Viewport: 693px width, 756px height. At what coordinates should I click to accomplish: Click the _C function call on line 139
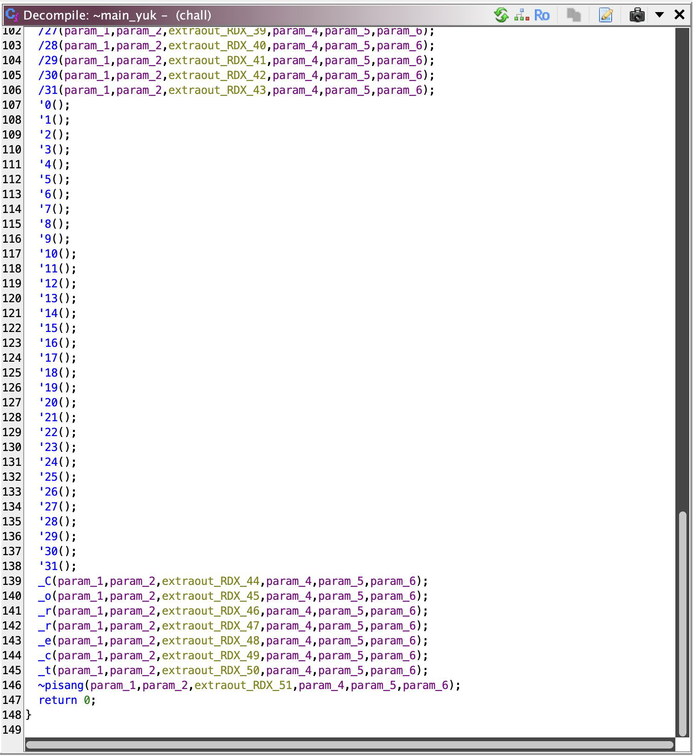(45, 581)
